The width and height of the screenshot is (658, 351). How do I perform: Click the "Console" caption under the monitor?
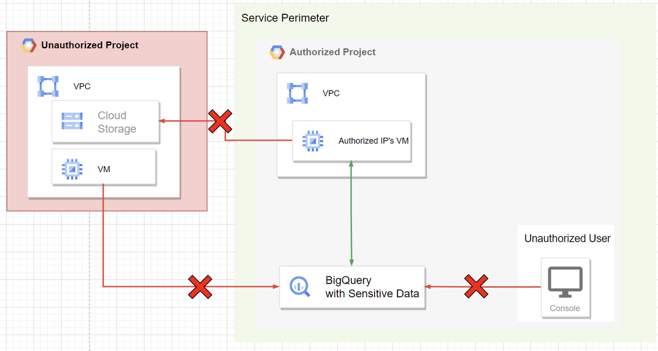coord(565,308)
